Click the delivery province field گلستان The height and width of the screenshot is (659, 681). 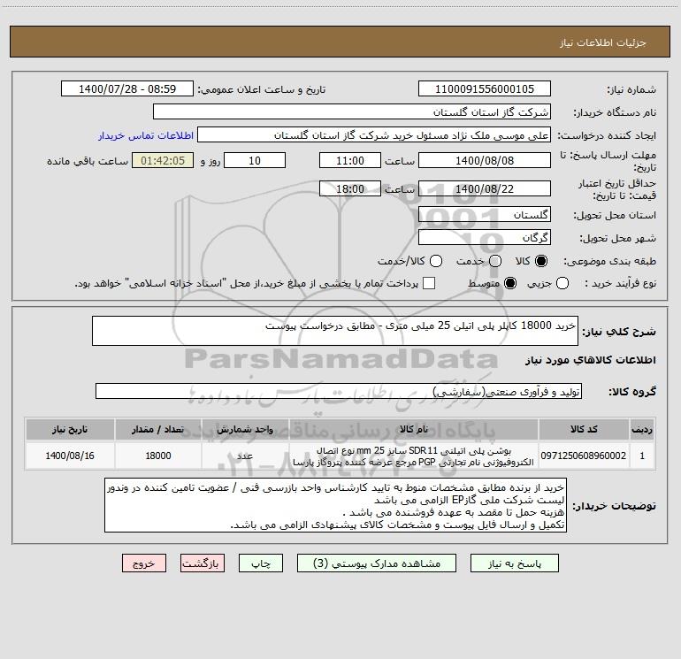485,215
